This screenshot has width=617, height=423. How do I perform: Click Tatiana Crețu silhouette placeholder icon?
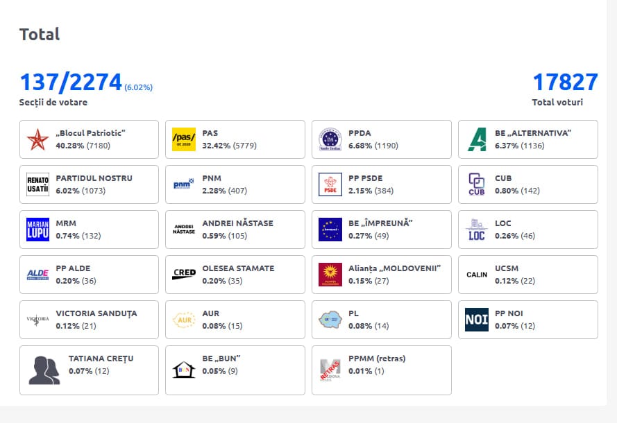click(44, 370)
